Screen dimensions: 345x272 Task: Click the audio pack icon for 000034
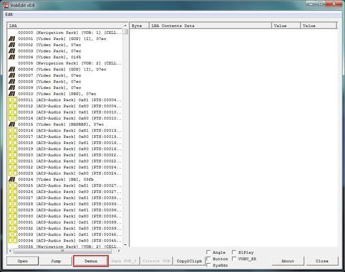(x=13, y=241)
